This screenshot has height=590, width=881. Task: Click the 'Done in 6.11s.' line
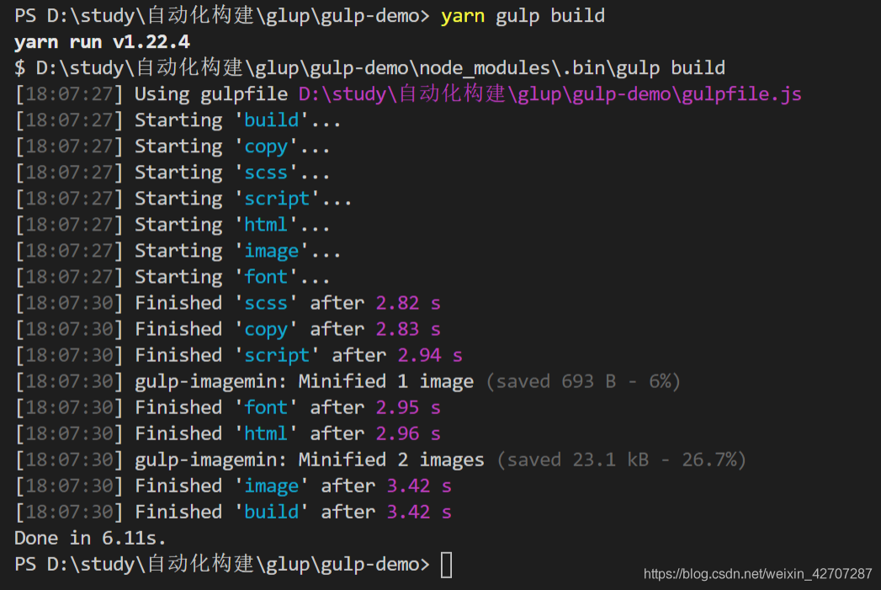[x=90, y=539]
